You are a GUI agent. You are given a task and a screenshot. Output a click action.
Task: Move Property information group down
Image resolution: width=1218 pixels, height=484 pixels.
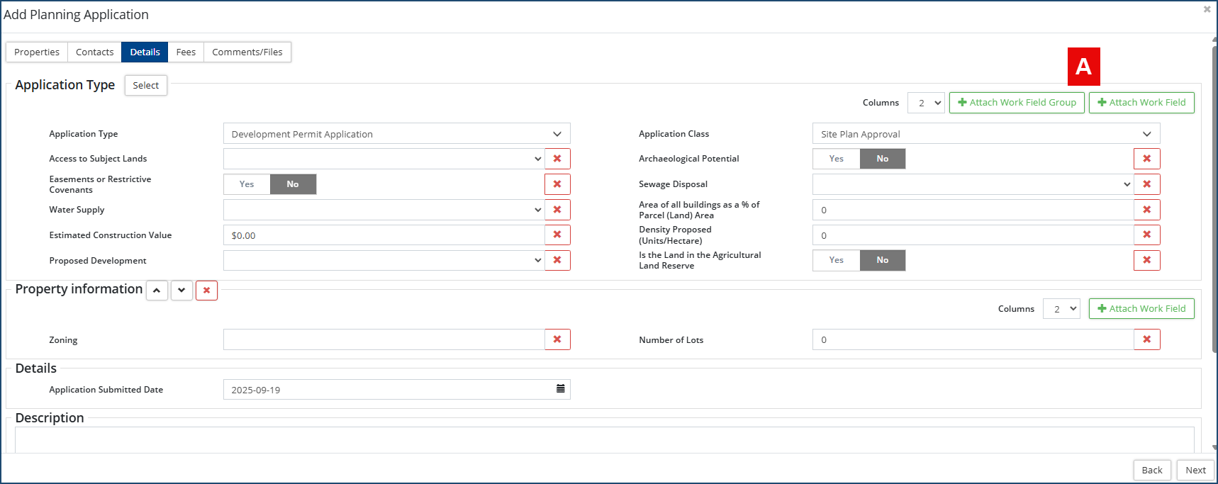tap(181, 291)
